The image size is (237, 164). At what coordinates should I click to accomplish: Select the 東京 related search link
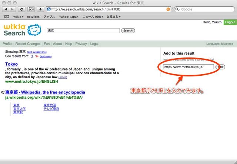click(16, 105)
